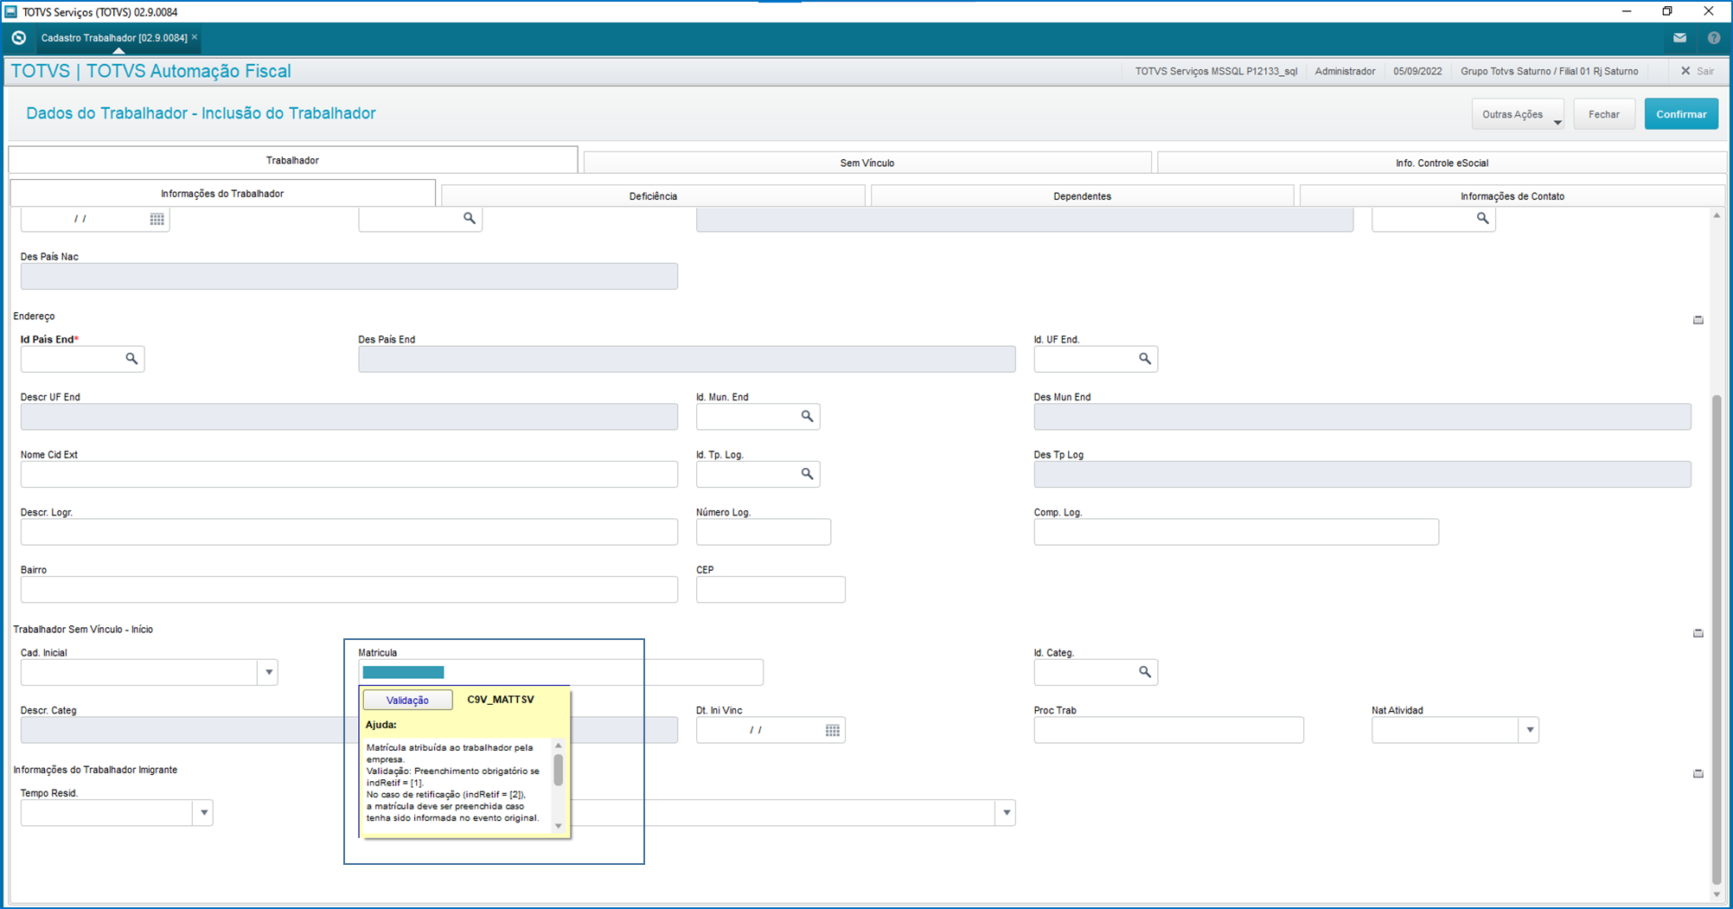Click the form scrollbar up arrow
Image resolution: width=1733 pixels, height=909 pixels.
pos(1717,214)
